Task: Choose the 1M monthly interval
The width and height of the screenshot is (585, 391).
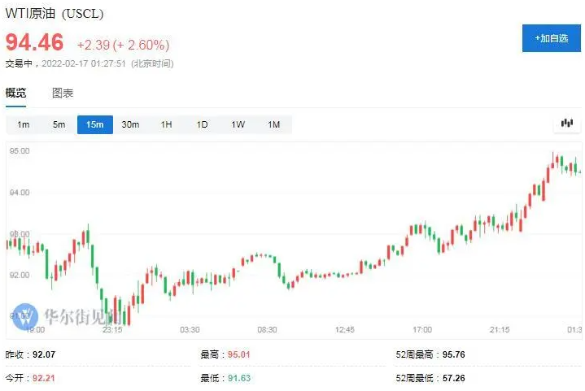Action: pyautogui.click(x=273, y=124)
